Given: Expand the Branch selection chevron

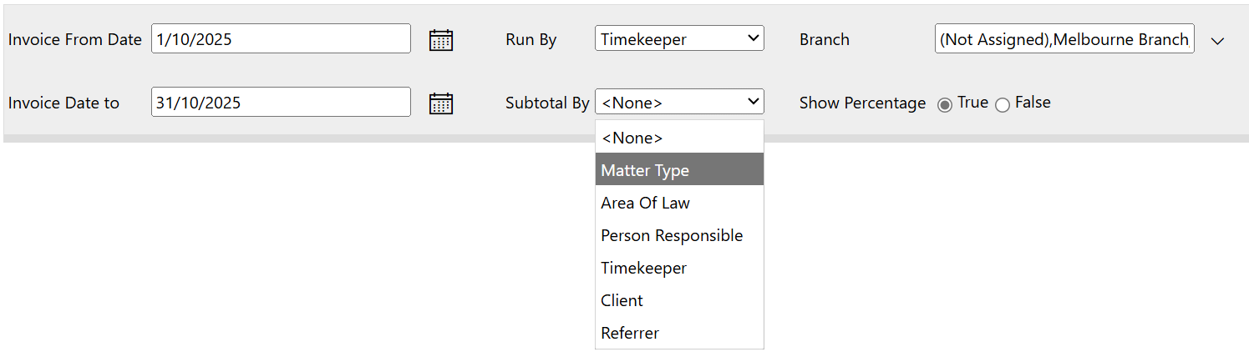Looking at the screenshot, I should click(1217, 41).
